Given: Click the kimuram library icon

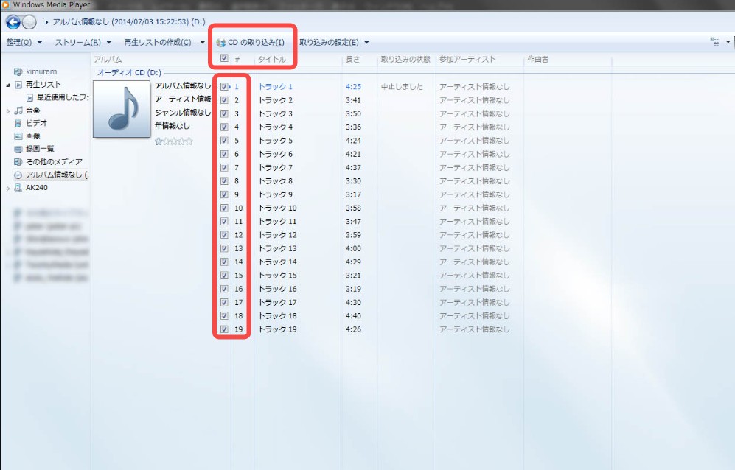Looking at the screenshot, I should click(18, 71).
